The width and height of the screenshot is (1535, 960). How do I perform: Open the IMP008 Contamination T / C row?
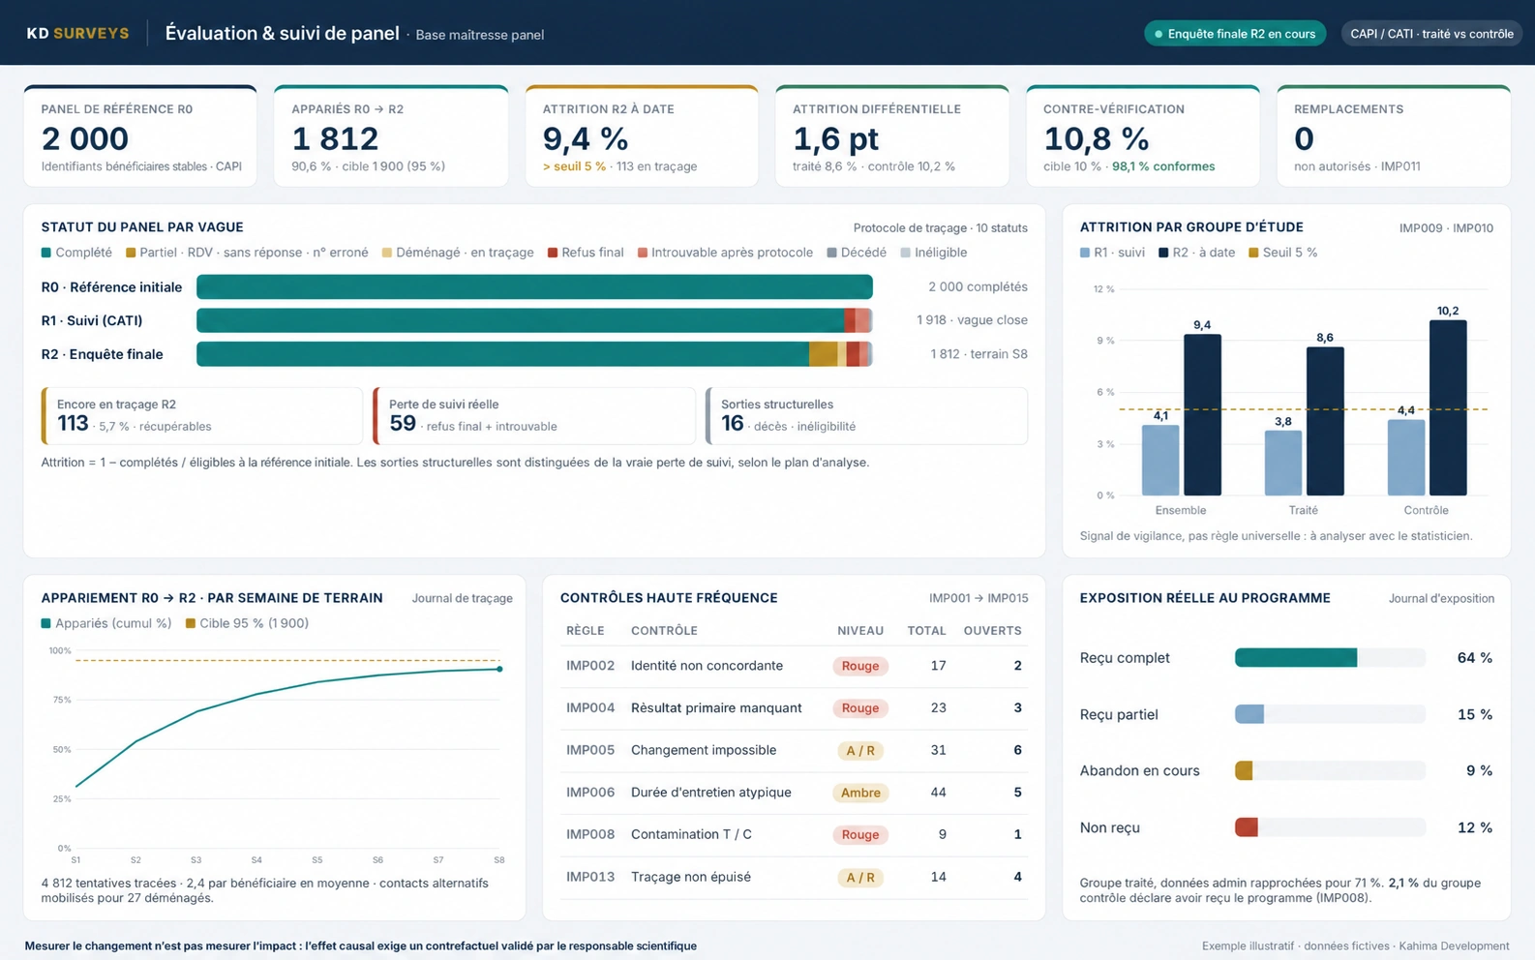(794, 834)
